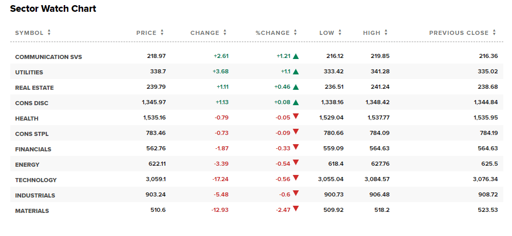This screenshot has width=512, height=236.
Task: Click the FINANCIALS symbol link
Action: click(x=33, y=149)
